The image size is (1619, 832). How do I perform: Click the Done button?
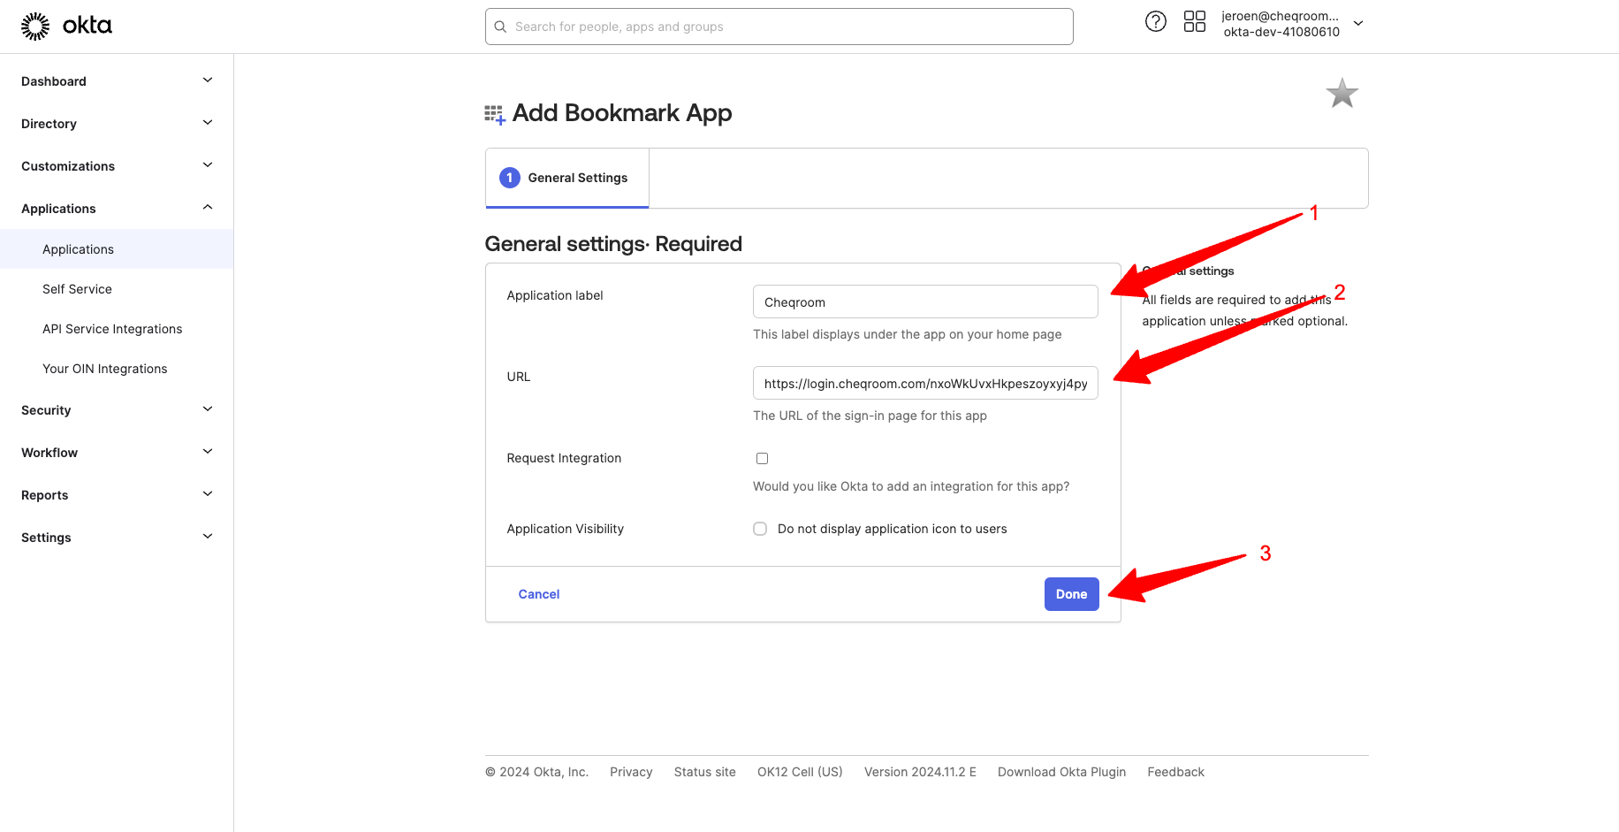(1071, 594)
